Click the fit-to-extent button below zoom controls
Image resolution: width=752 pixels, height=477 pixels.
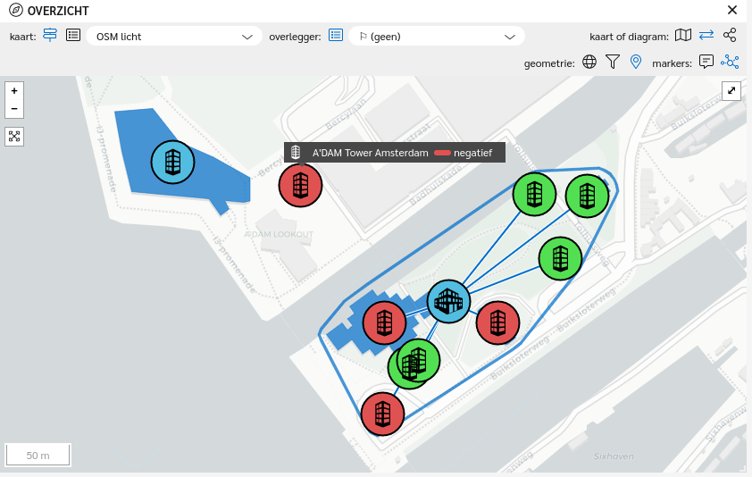click(x=14, y=136)
